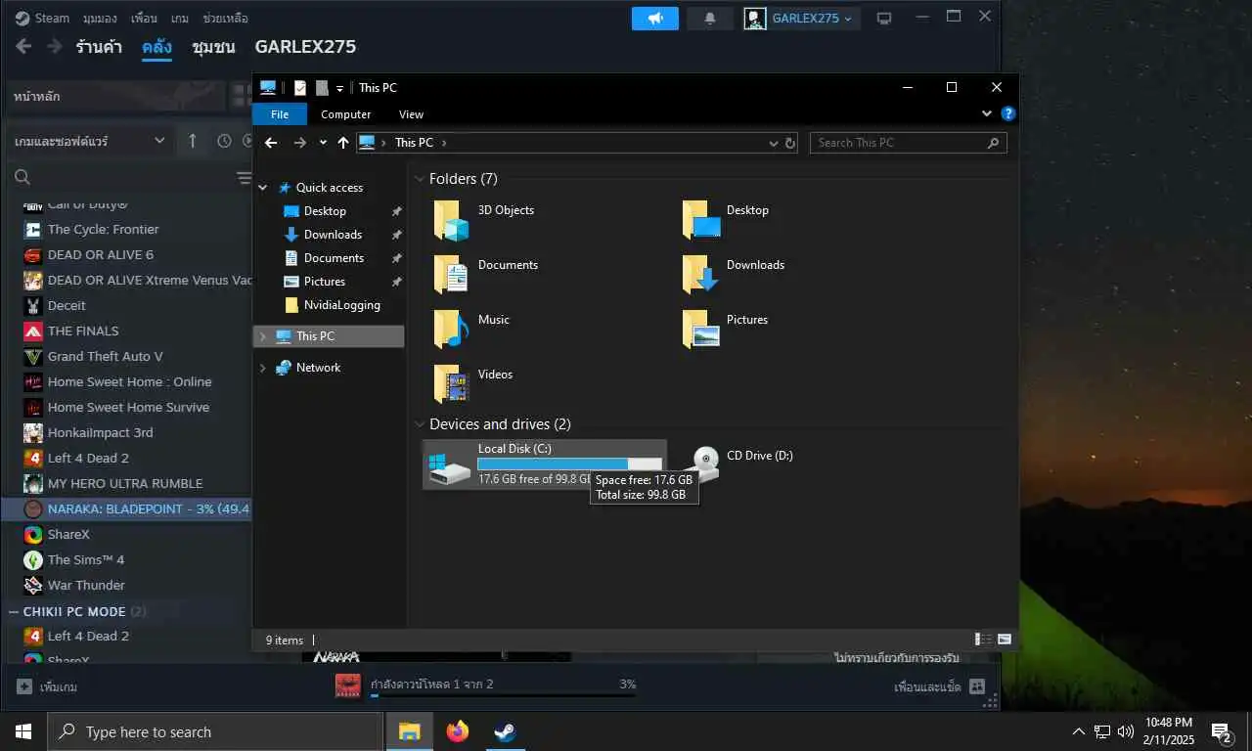Click Steam library sort ascending arrow
Viewport: 1252px width, 751px height.
[x=192, y=141]
